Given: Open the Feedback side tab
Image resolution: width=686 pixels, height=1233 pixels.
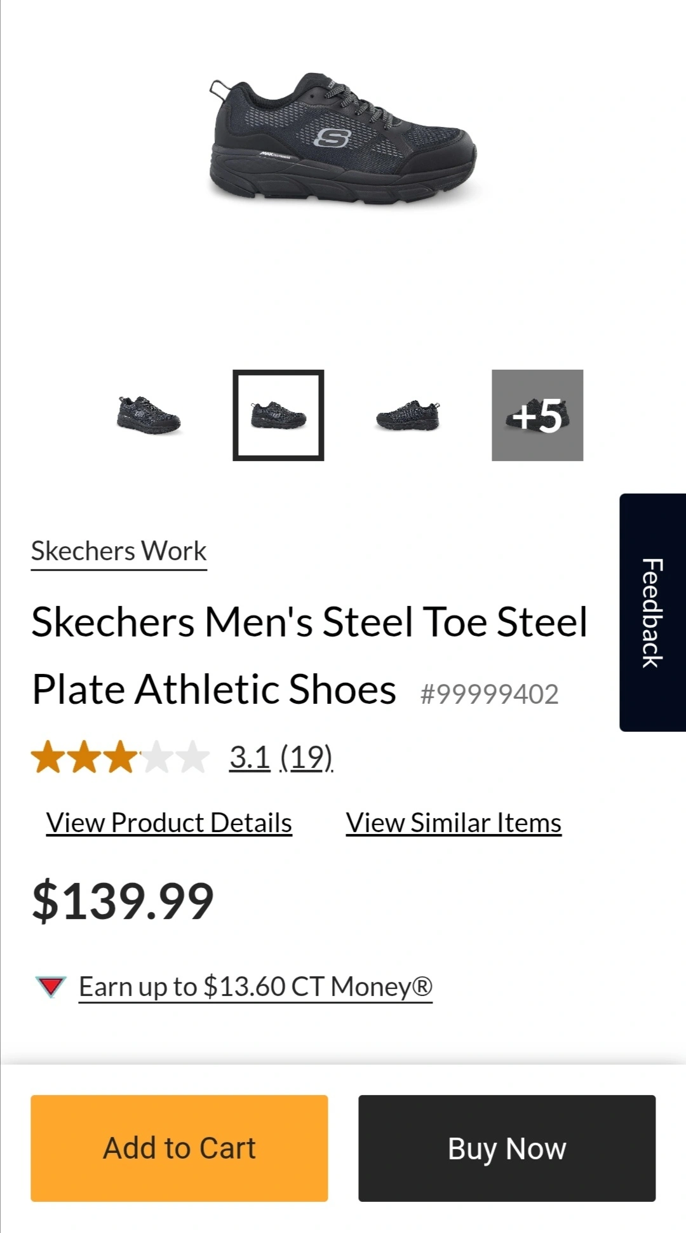Looking at the screenshot, I should click(x=652, y=612).
